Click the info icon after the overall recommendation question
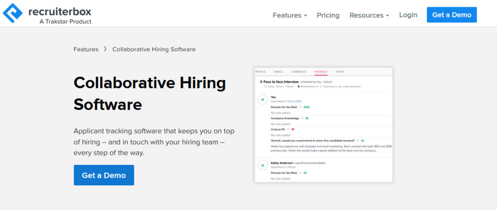The width and height of the screenshot is (497, 210). [358, 140]
